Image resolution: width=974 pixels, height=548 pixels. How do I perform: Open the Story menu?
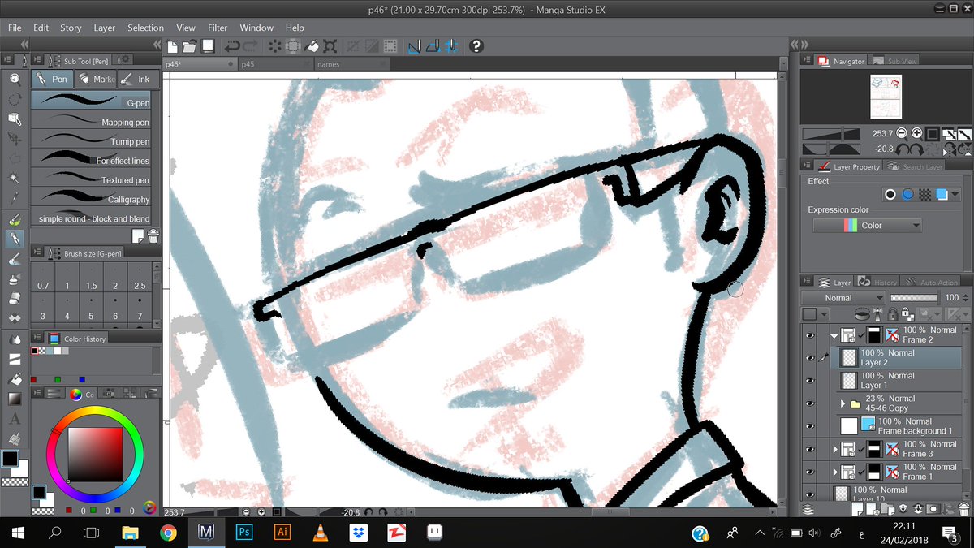coord(71,28)
